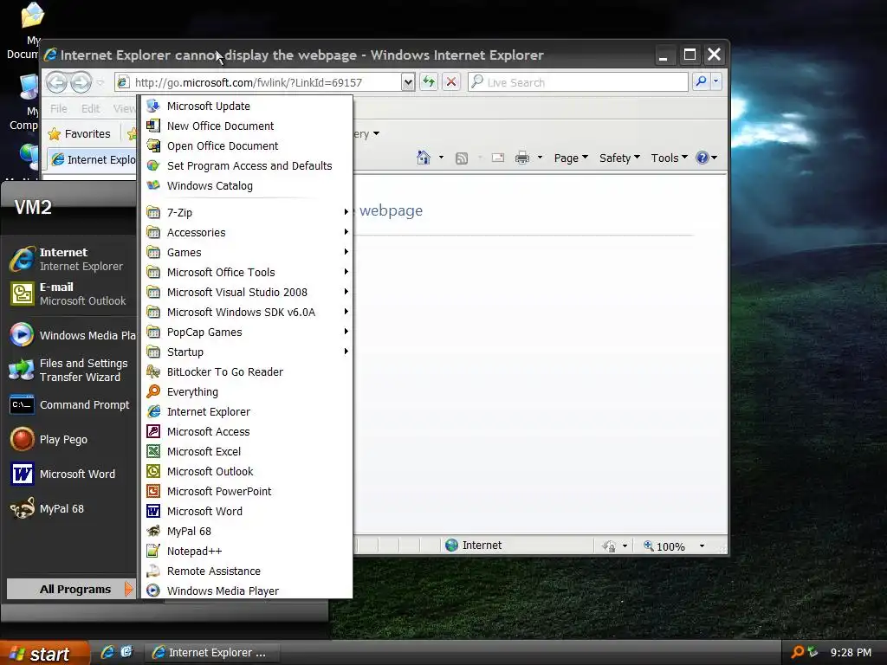Expand the 7-Zip program folder
This screenshot has width=887, height=665.
click(x=247, y=213)
